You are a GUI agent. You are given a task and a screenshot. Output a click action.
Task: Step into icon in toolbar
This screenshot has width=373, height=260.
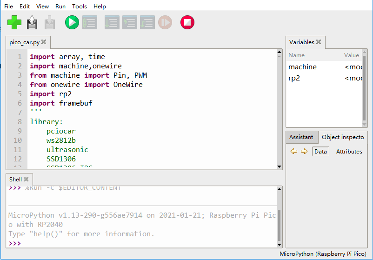[x=130, y=22]
